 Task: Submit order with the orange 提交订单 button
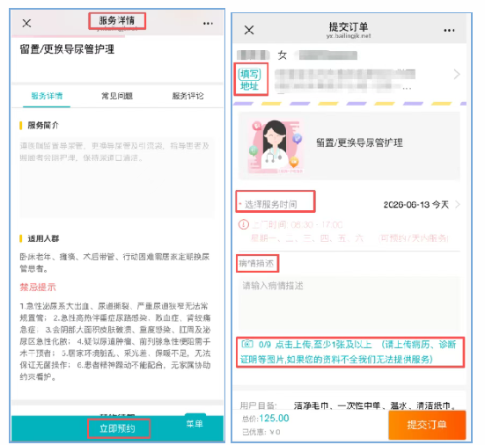click(x=427, y=425)
